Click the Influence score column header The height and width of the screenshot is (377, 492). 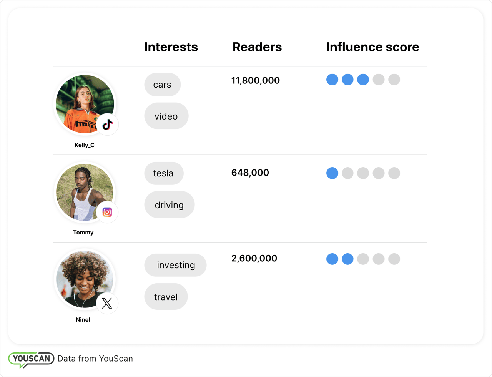372,47
